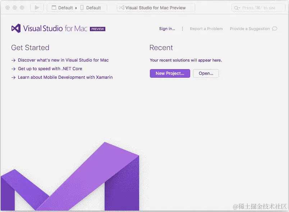Click the Visual Studio icon in status bar
Viewport: 289px width, 212px height.
pyautogui.click(x=121, y=8)
